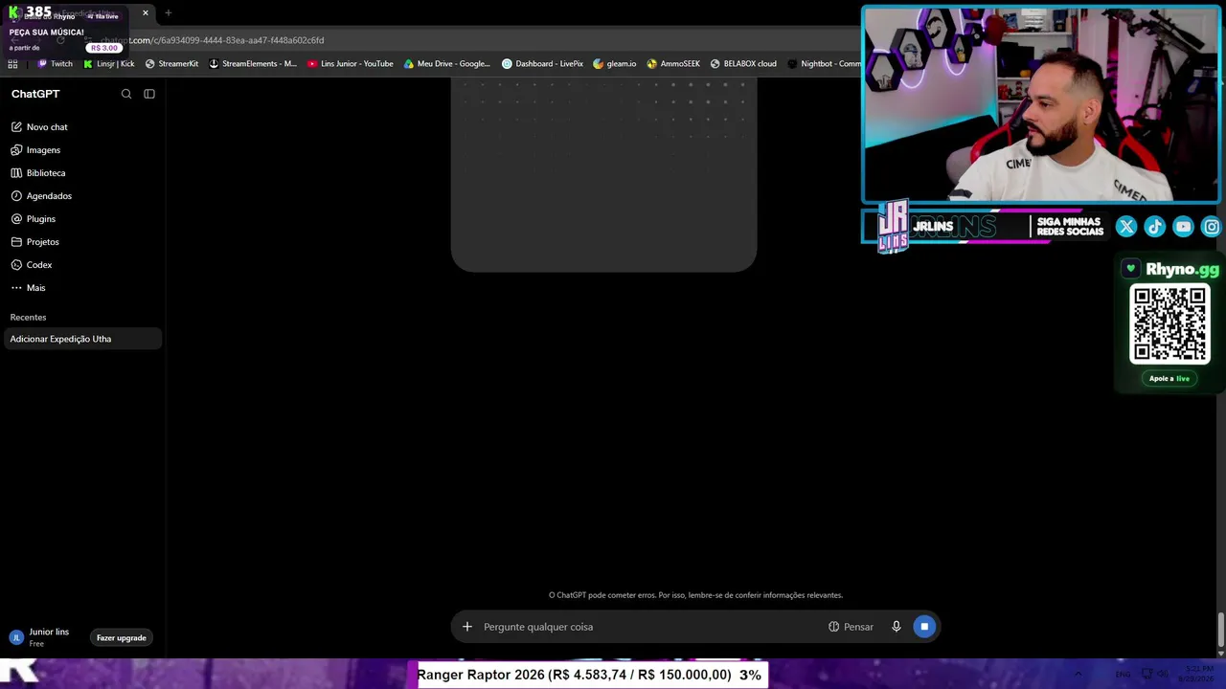Activate the microphone dictation icon

click(897, 627)
